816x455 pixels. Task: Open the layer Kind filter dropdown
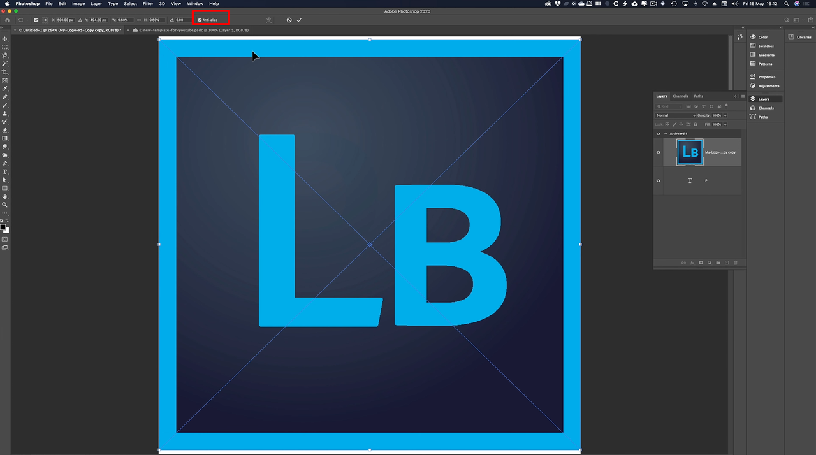[x=669, y=106]
